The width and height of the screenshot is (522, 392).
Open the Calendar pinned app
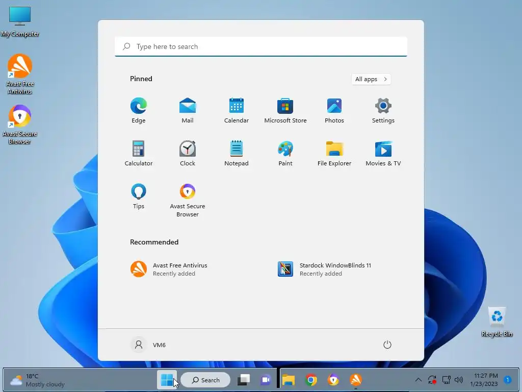(237, 111)
